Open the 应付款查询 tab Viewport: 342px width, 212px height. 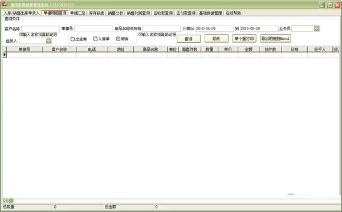coord(186,13)
